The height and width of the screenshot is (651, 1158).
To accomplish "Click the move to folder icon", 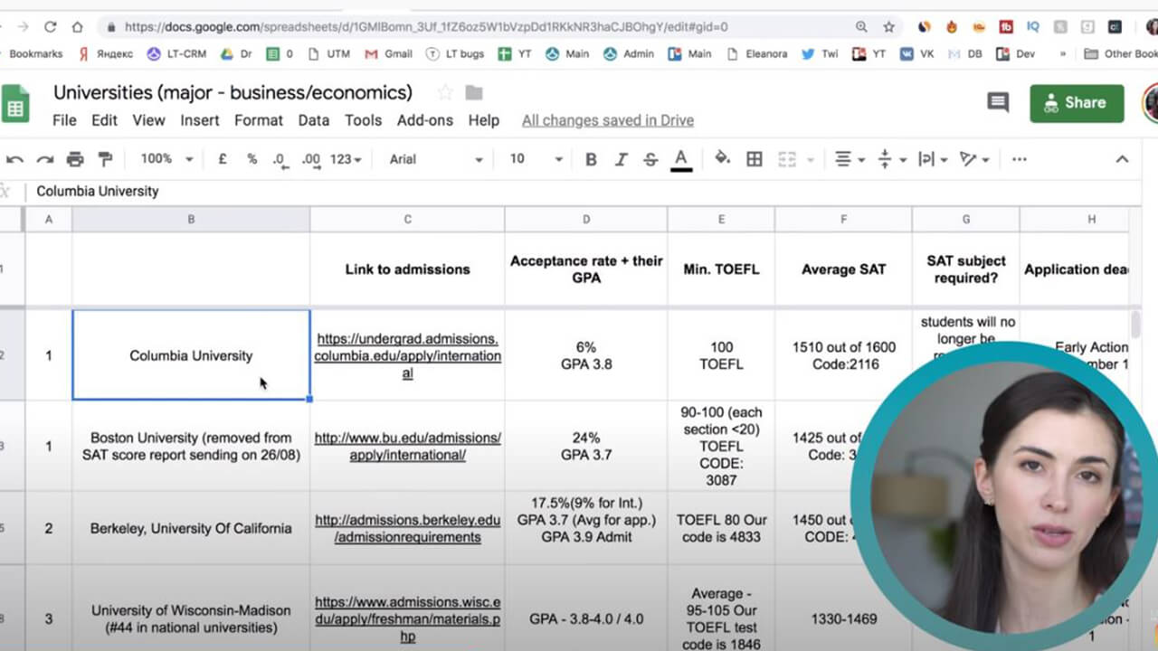I will (x=474, y=92).
